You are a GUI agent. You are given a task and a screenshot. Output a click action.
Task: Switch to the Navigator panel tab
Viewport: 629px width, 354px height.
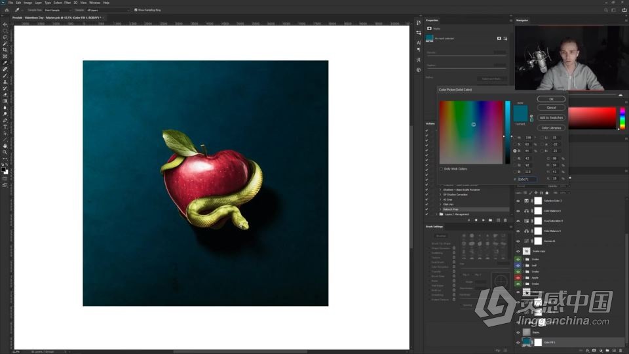click(x=522, y=20)
